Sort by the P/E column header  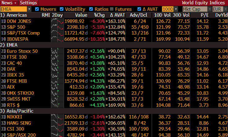205,15
